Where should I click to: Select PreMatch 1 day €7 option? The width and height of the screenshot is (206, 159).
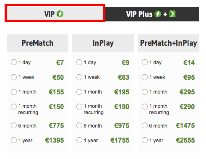click(14, 62)
